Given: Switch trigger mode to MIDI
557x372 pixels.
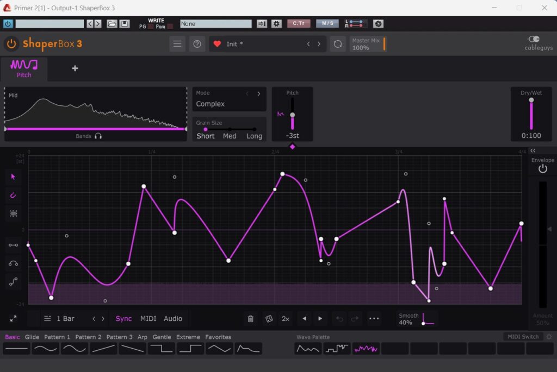Looking at the screenshot, I should click(x=148, y=319).
